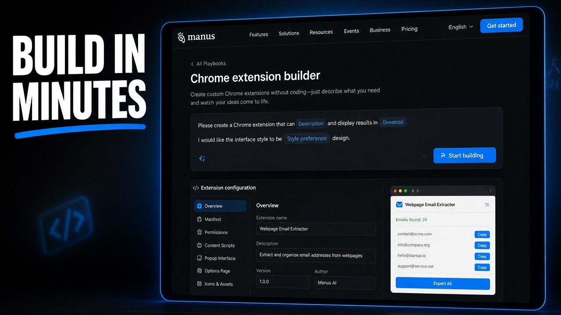The width and height of the screenshot is (561, 315).
Task: Fill the Description placeholder chip
Action: pyautogui.click(x=311, y=124)
